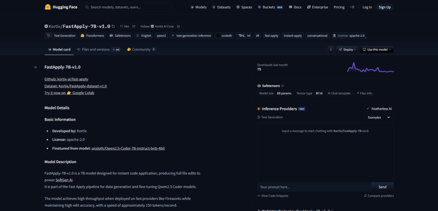
Task: Open the Model card tab
Action: 59,50
